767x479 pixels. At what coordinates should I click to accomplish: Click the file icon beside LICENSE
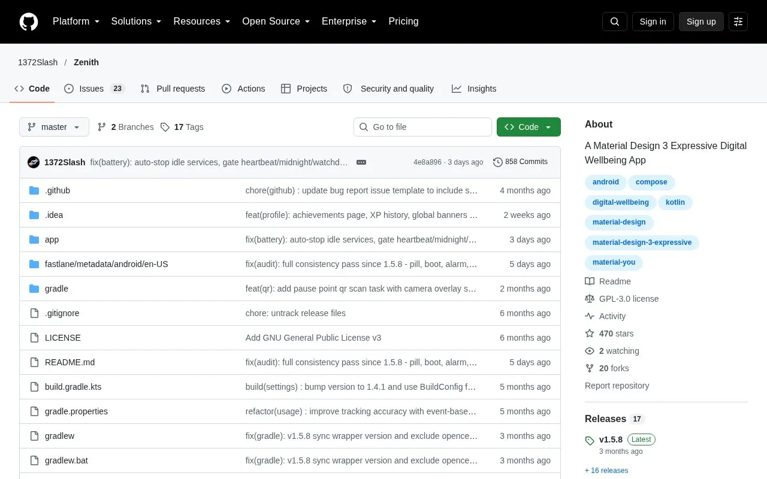pos(34,338)
